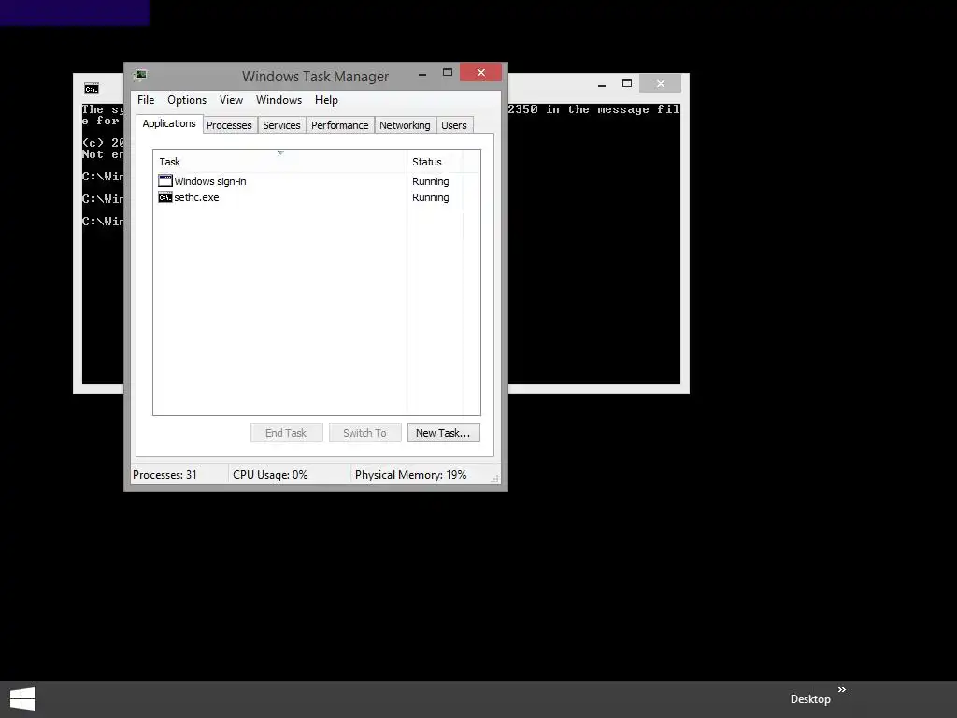Switch to the Processes tab
This screenshot has height=718, width=957.
pos(229,125)
